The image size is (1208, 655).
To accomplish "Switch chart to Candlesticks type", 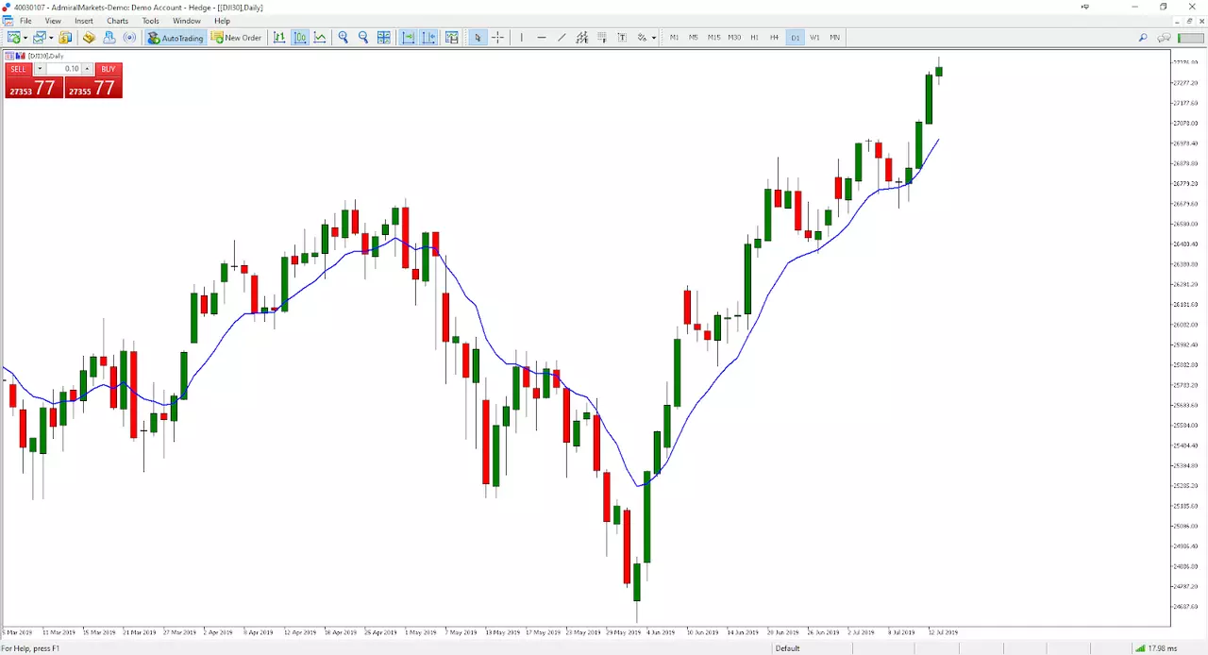I will point(300,38).
